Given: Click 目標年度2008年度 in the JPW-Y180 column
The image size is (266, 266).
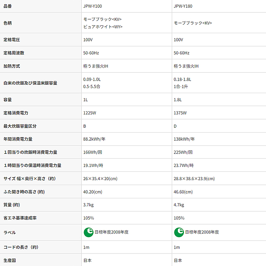Looking at the screenshot, I should coord(202,232).
